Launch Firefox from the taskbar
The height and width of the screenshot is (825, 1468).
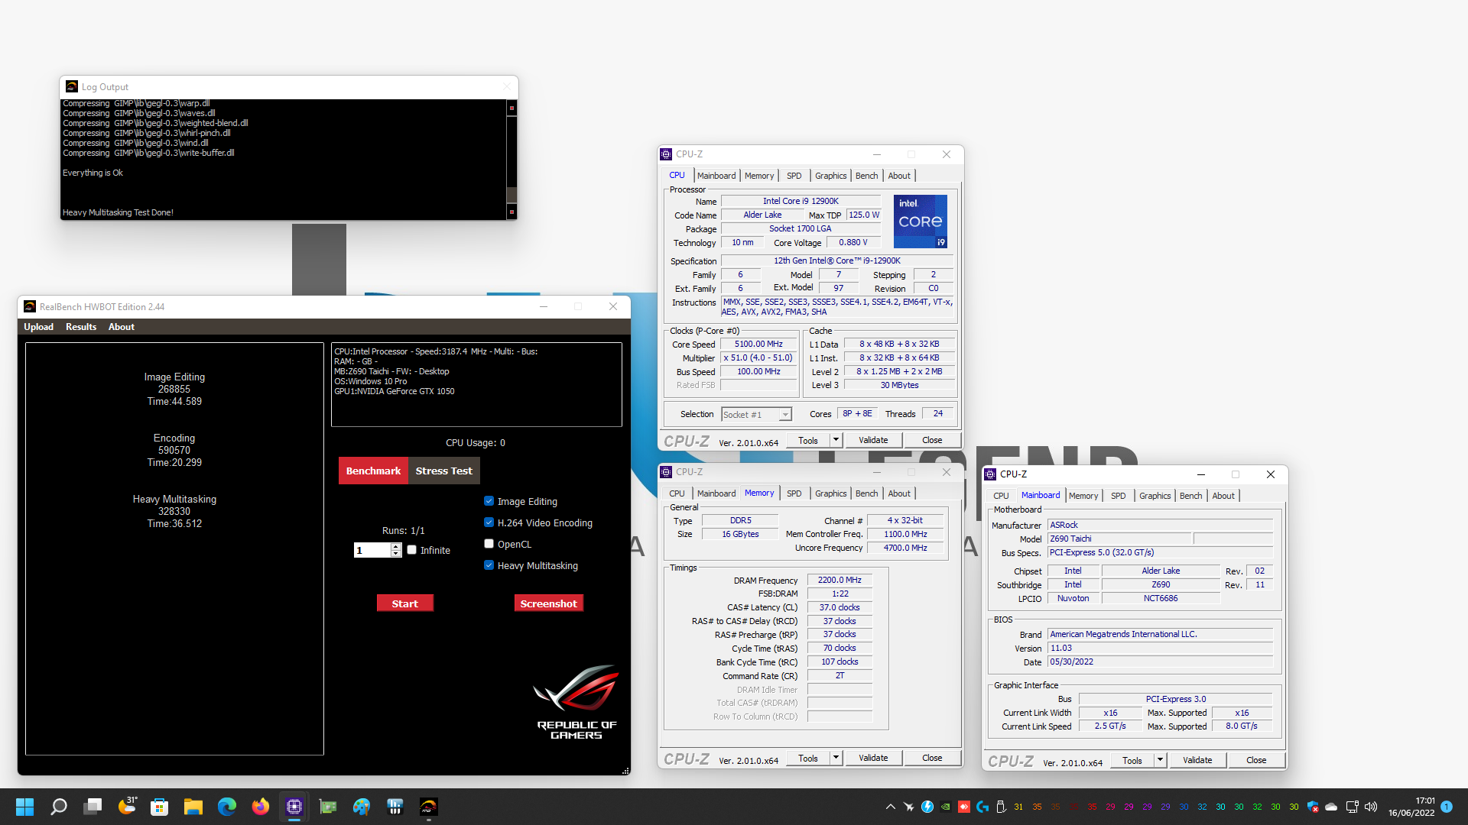[x=261, y=807]
